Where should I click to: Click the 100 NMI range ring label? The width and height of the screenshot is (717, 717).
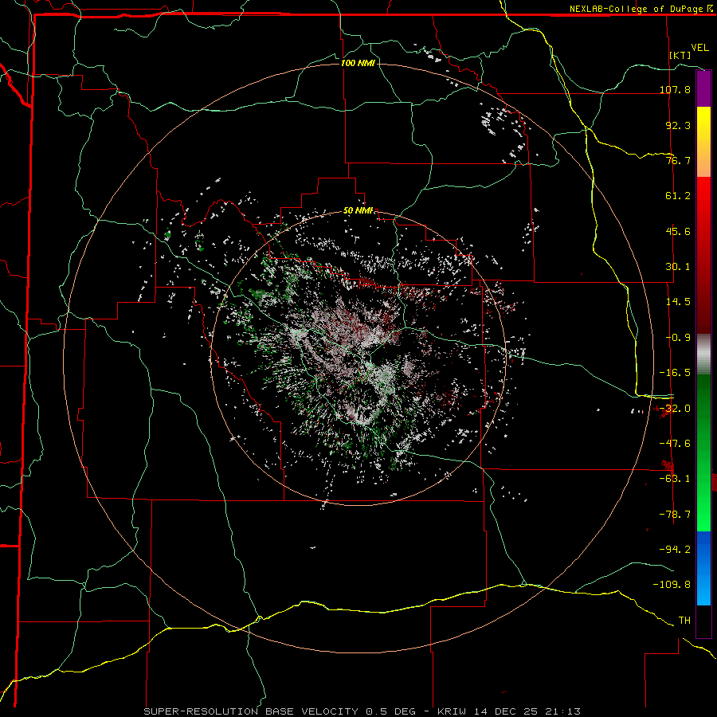click(358, 63)
